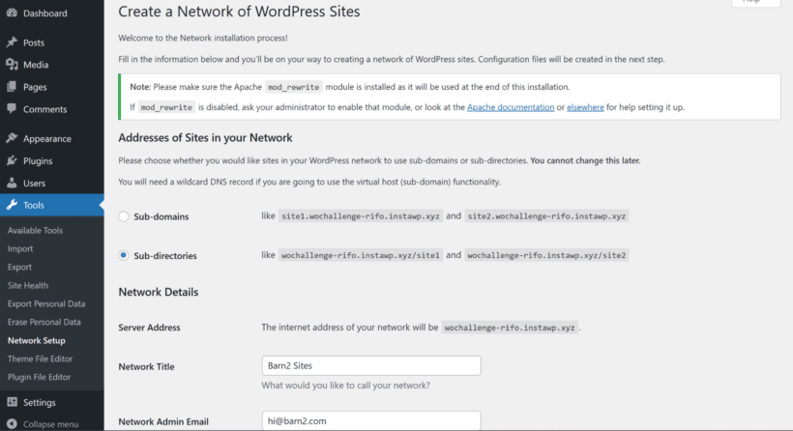
Task: Click 'What would you like to call your network?' hint
Action: [346, 386]
